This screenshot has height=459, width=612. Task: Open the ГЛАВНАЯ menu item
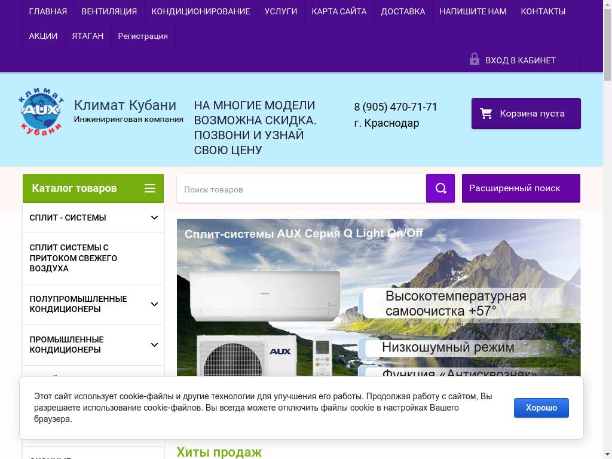coord(48,11)
